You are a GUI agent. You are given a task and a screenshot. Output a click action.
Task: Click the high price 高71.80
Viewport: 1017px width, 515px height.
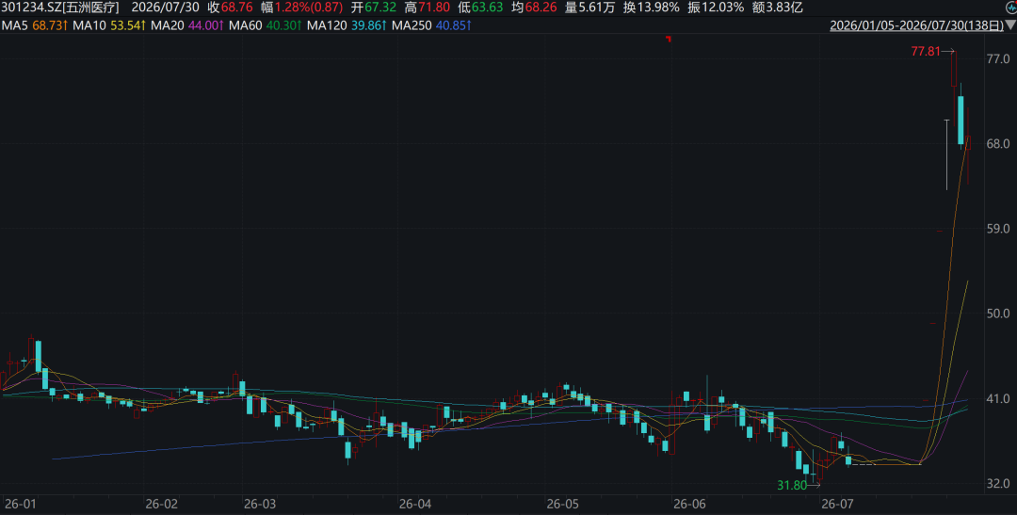(427, 8)
